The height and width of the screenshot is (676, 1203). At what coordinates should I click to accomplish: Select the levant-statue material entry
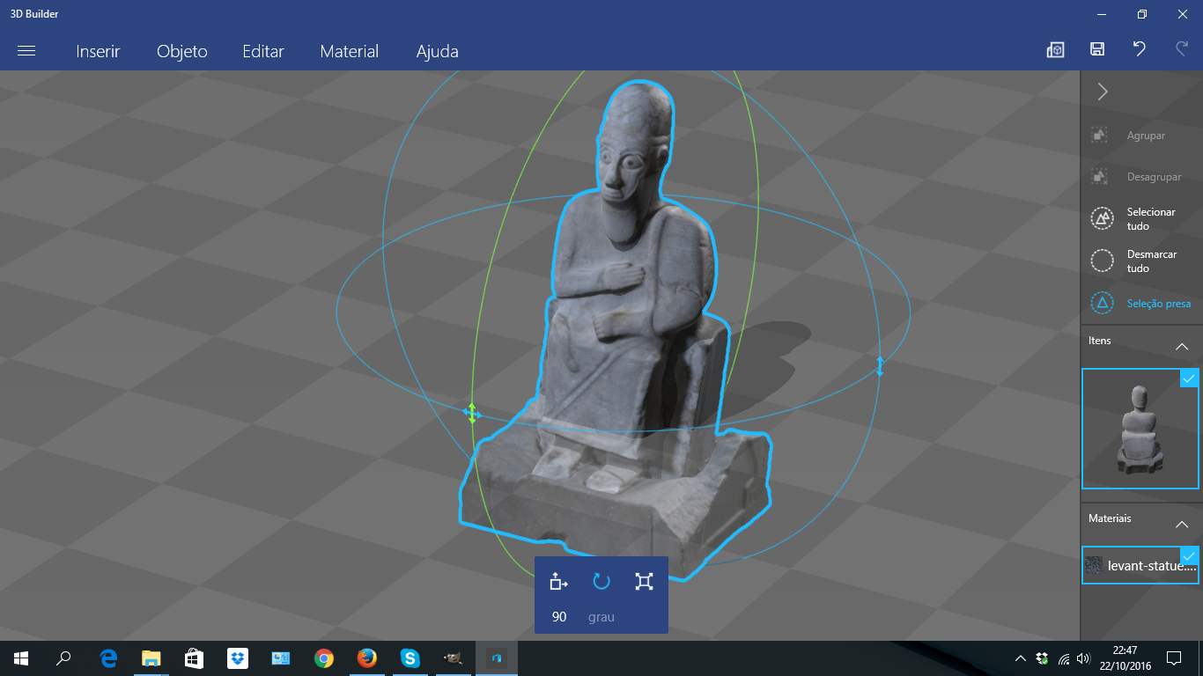[1140, 565]
